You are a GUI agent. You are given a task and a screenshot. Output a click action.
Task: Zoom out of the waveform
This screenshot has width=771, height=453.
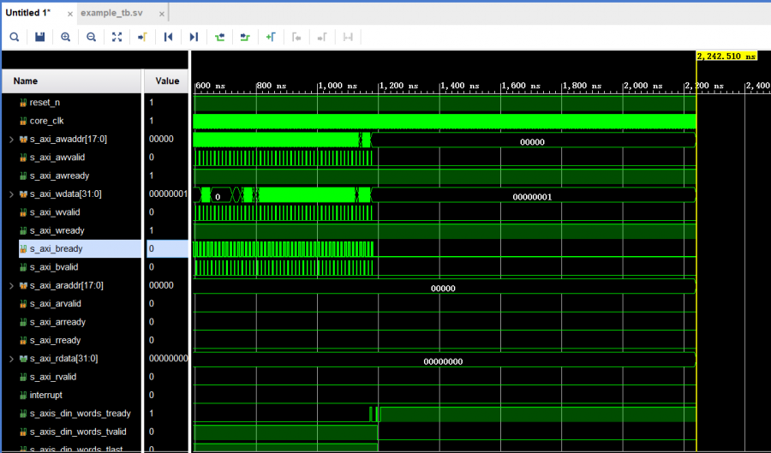(91, 37)
